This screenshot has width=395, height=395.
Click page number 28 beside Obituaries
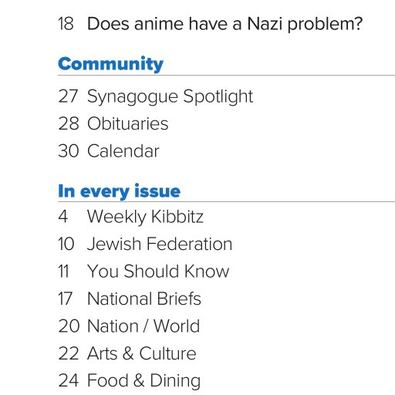[69, 123]
